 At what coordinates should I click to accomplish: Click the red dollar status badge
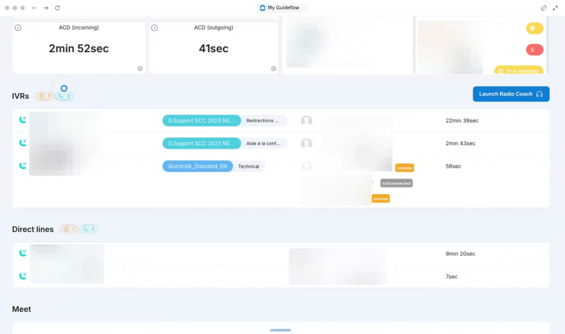[x=534, y=50]
